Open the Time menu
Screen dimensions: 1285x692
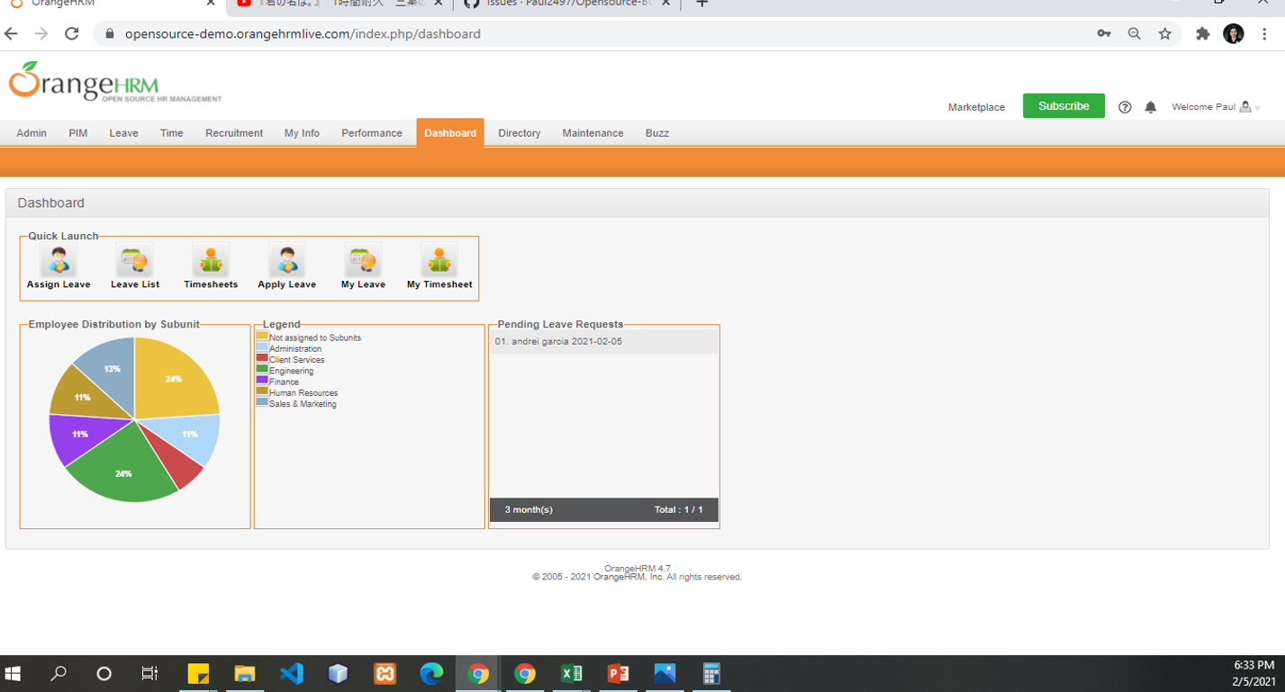[172, 133]
